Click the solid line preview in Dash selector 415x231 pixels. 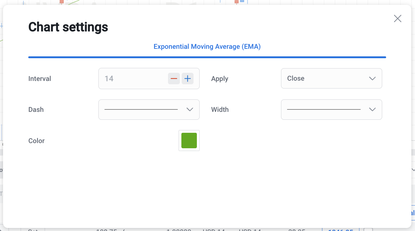coord(141,109)
